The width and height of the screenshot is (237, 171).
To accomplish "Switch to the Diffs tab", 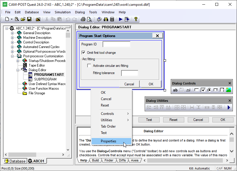I will [x=122, y=160].
